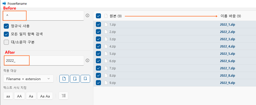The height and width of the screenshot is (105, 256).
Task: Select original filename 9.zip
Action: (x=113, y=83)
